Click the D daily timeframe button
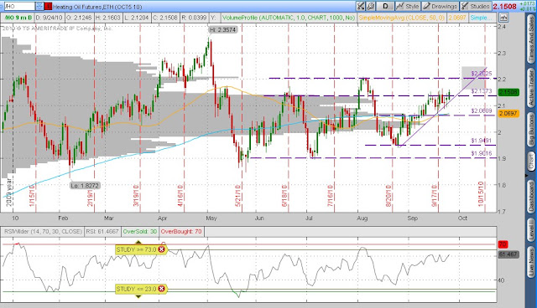 pyautogui.click(x=385, y=6)
